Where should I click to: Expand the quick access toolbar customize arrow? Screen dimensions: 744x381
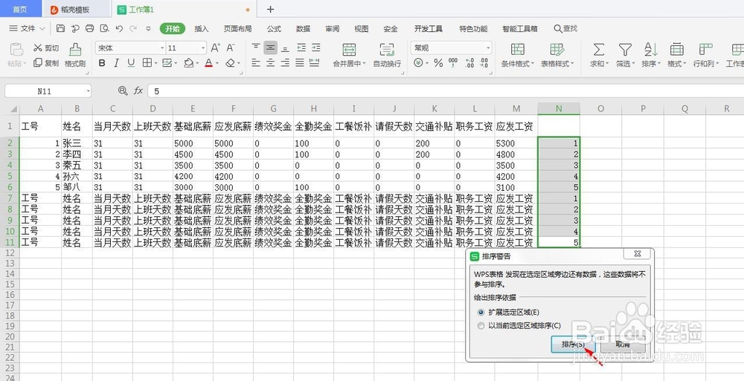pyautogui.click(x=149, y=28)
